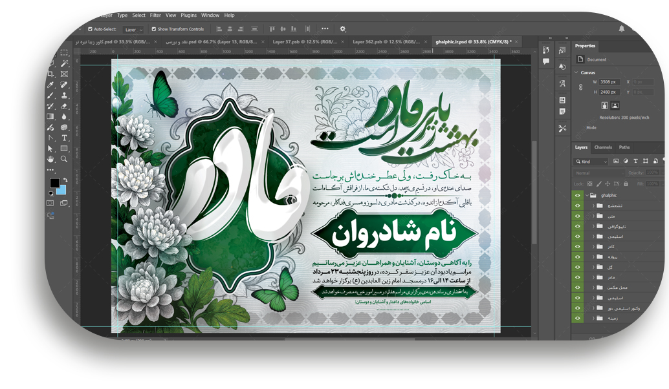Uncheck Show Transform Controls
Image resolution: width=669 pixels, height=389 pixels.
tap(154, 29)
